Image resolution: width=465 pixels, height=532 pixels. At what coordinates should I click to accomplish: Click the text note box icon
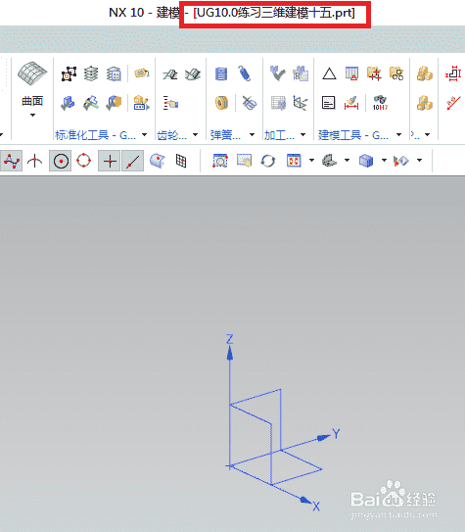click(x=328, y=103)
